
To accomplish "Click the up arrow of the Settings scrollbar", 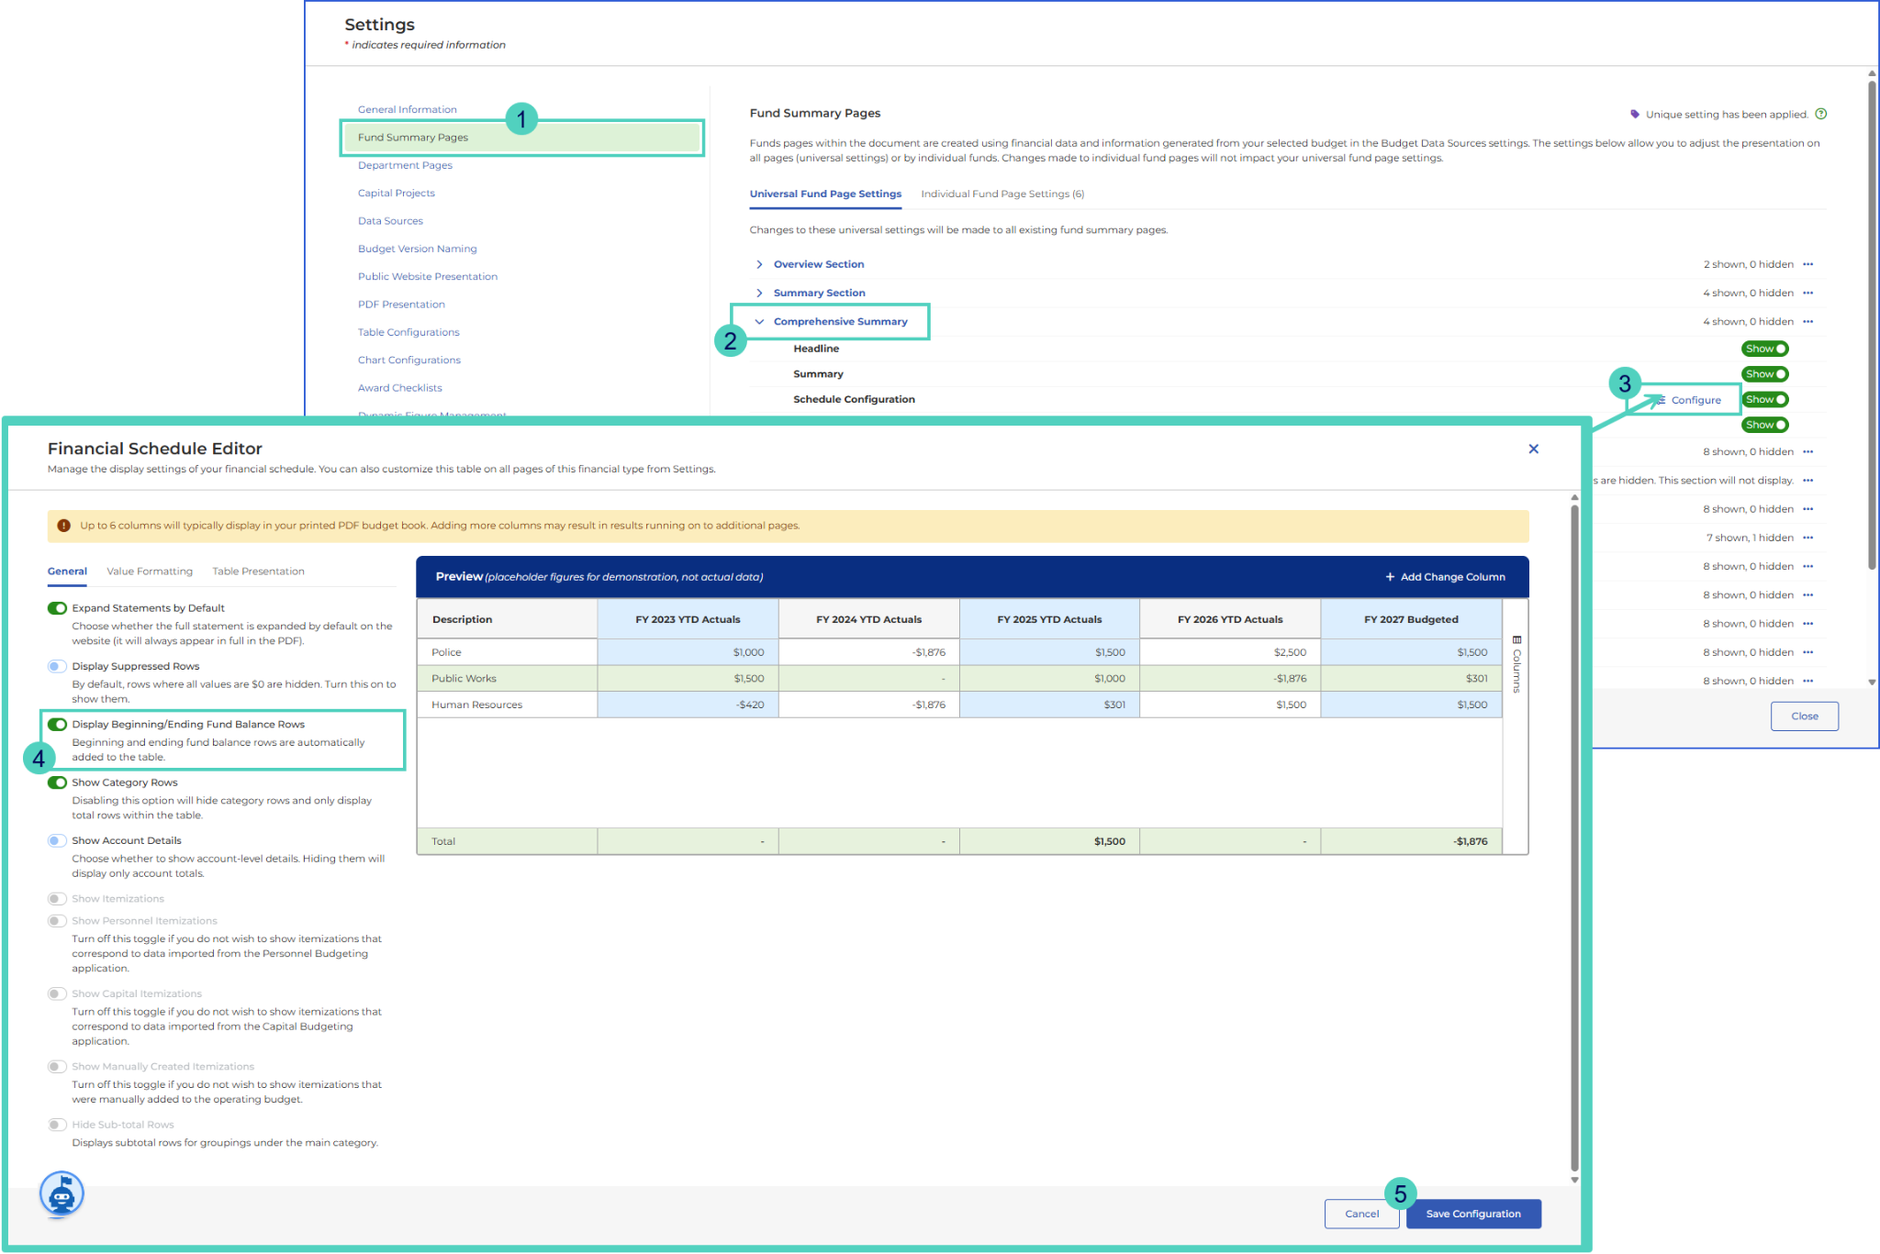I will (x=1872, y=73).
